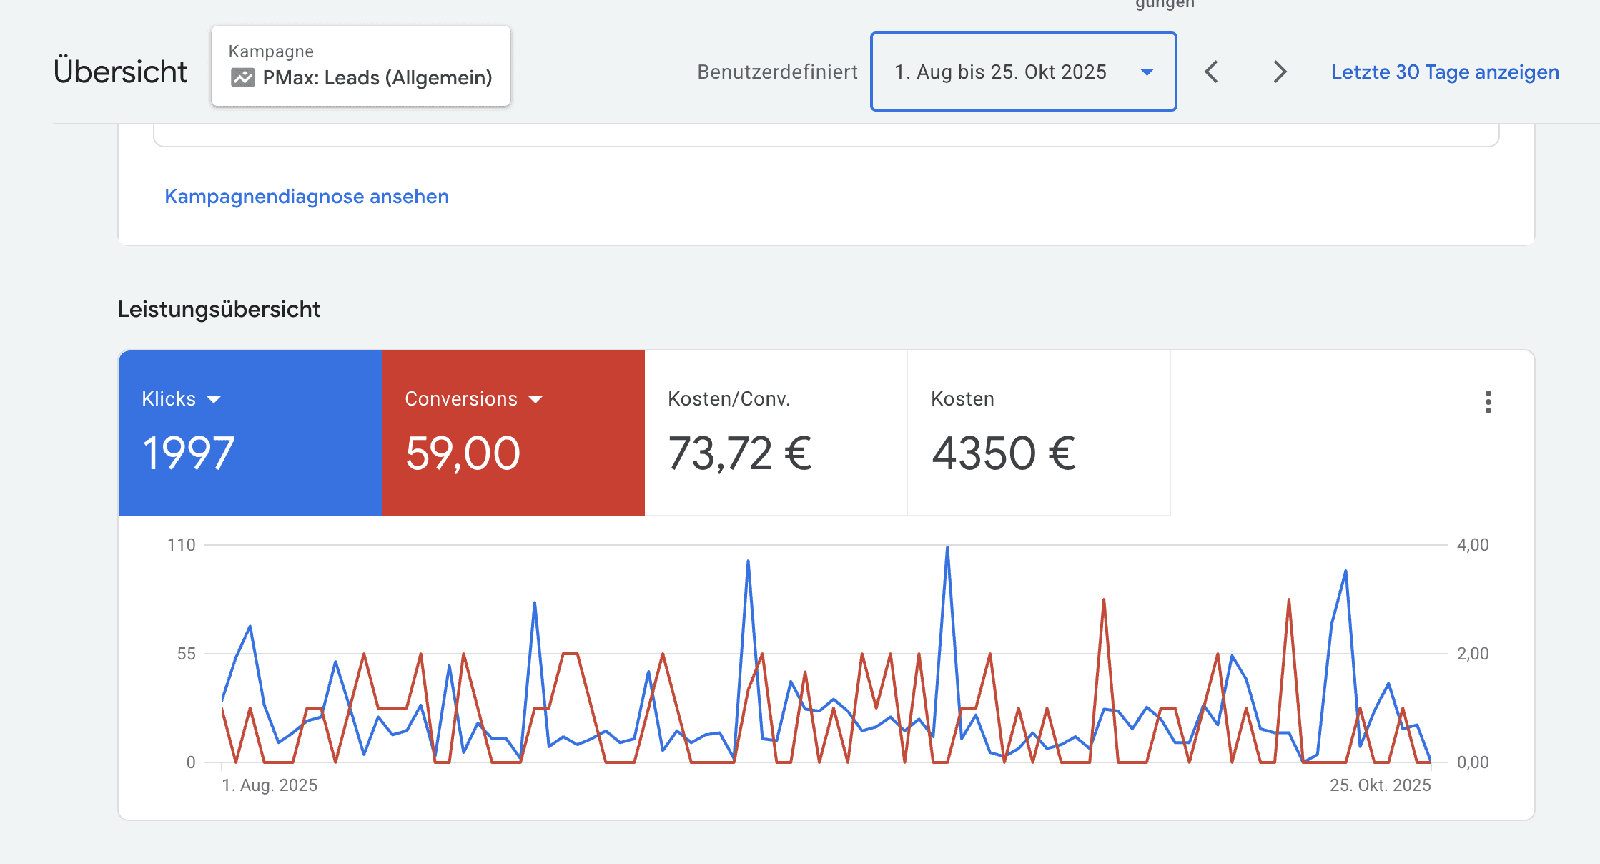
Task: Expand the Klicks metric dropdown
Action: [214, 399]
